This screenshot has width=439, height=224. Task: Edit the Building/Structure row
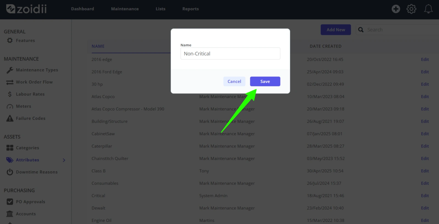pos(425,121)
